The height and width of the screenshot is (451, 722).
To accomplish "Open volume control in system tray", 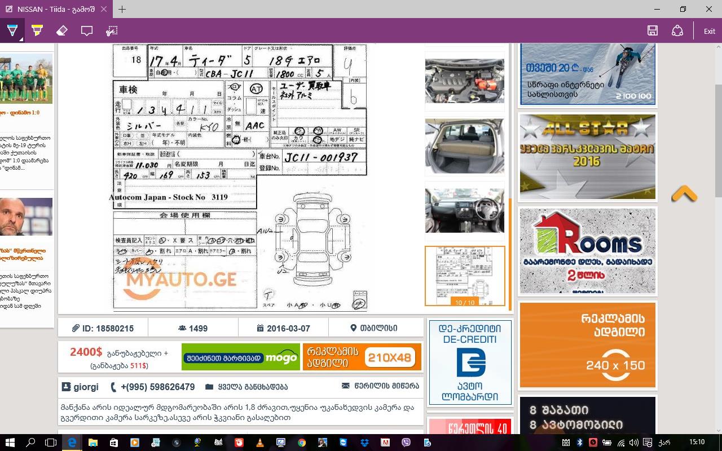I will coord(633,443).
